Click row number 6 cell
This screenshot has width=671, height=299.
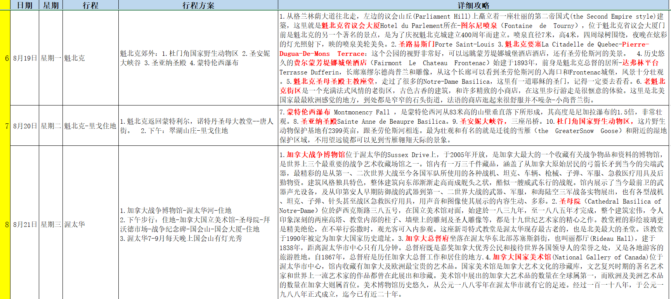5,58
